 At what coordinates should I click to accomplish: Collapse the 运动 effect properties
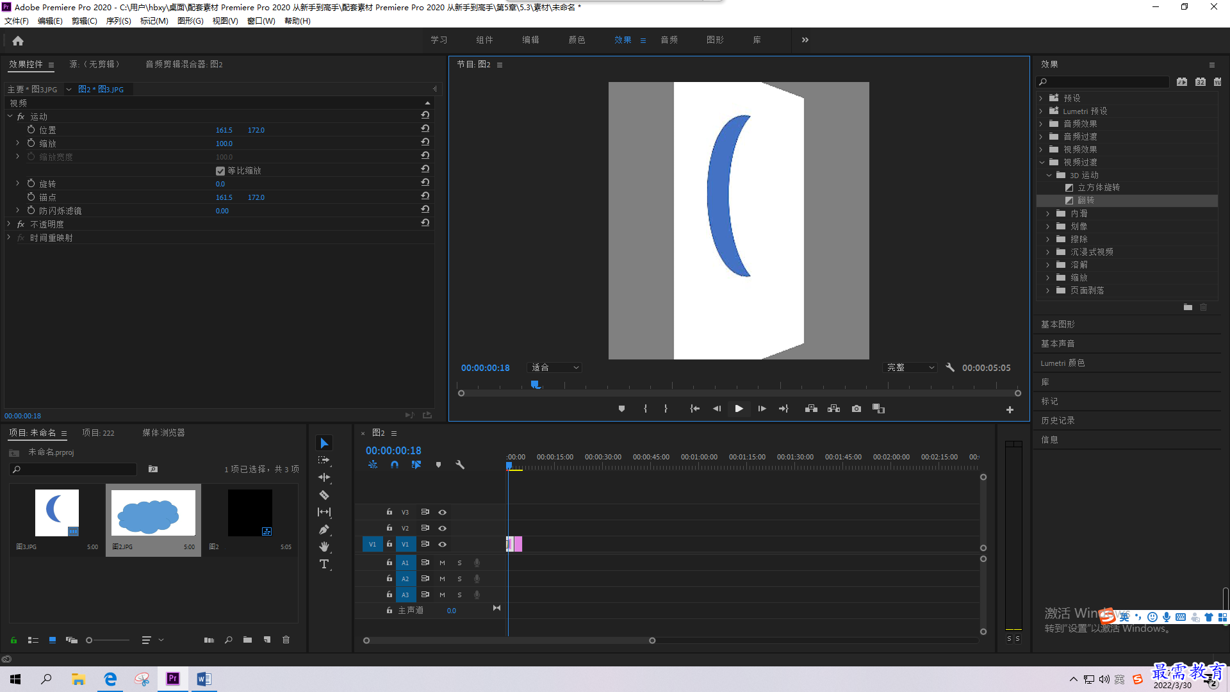pos(10,117)
